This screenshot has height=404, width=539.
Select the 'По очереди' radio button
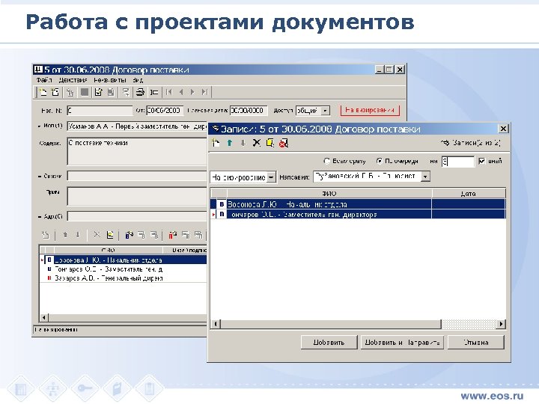coord(379,161)
